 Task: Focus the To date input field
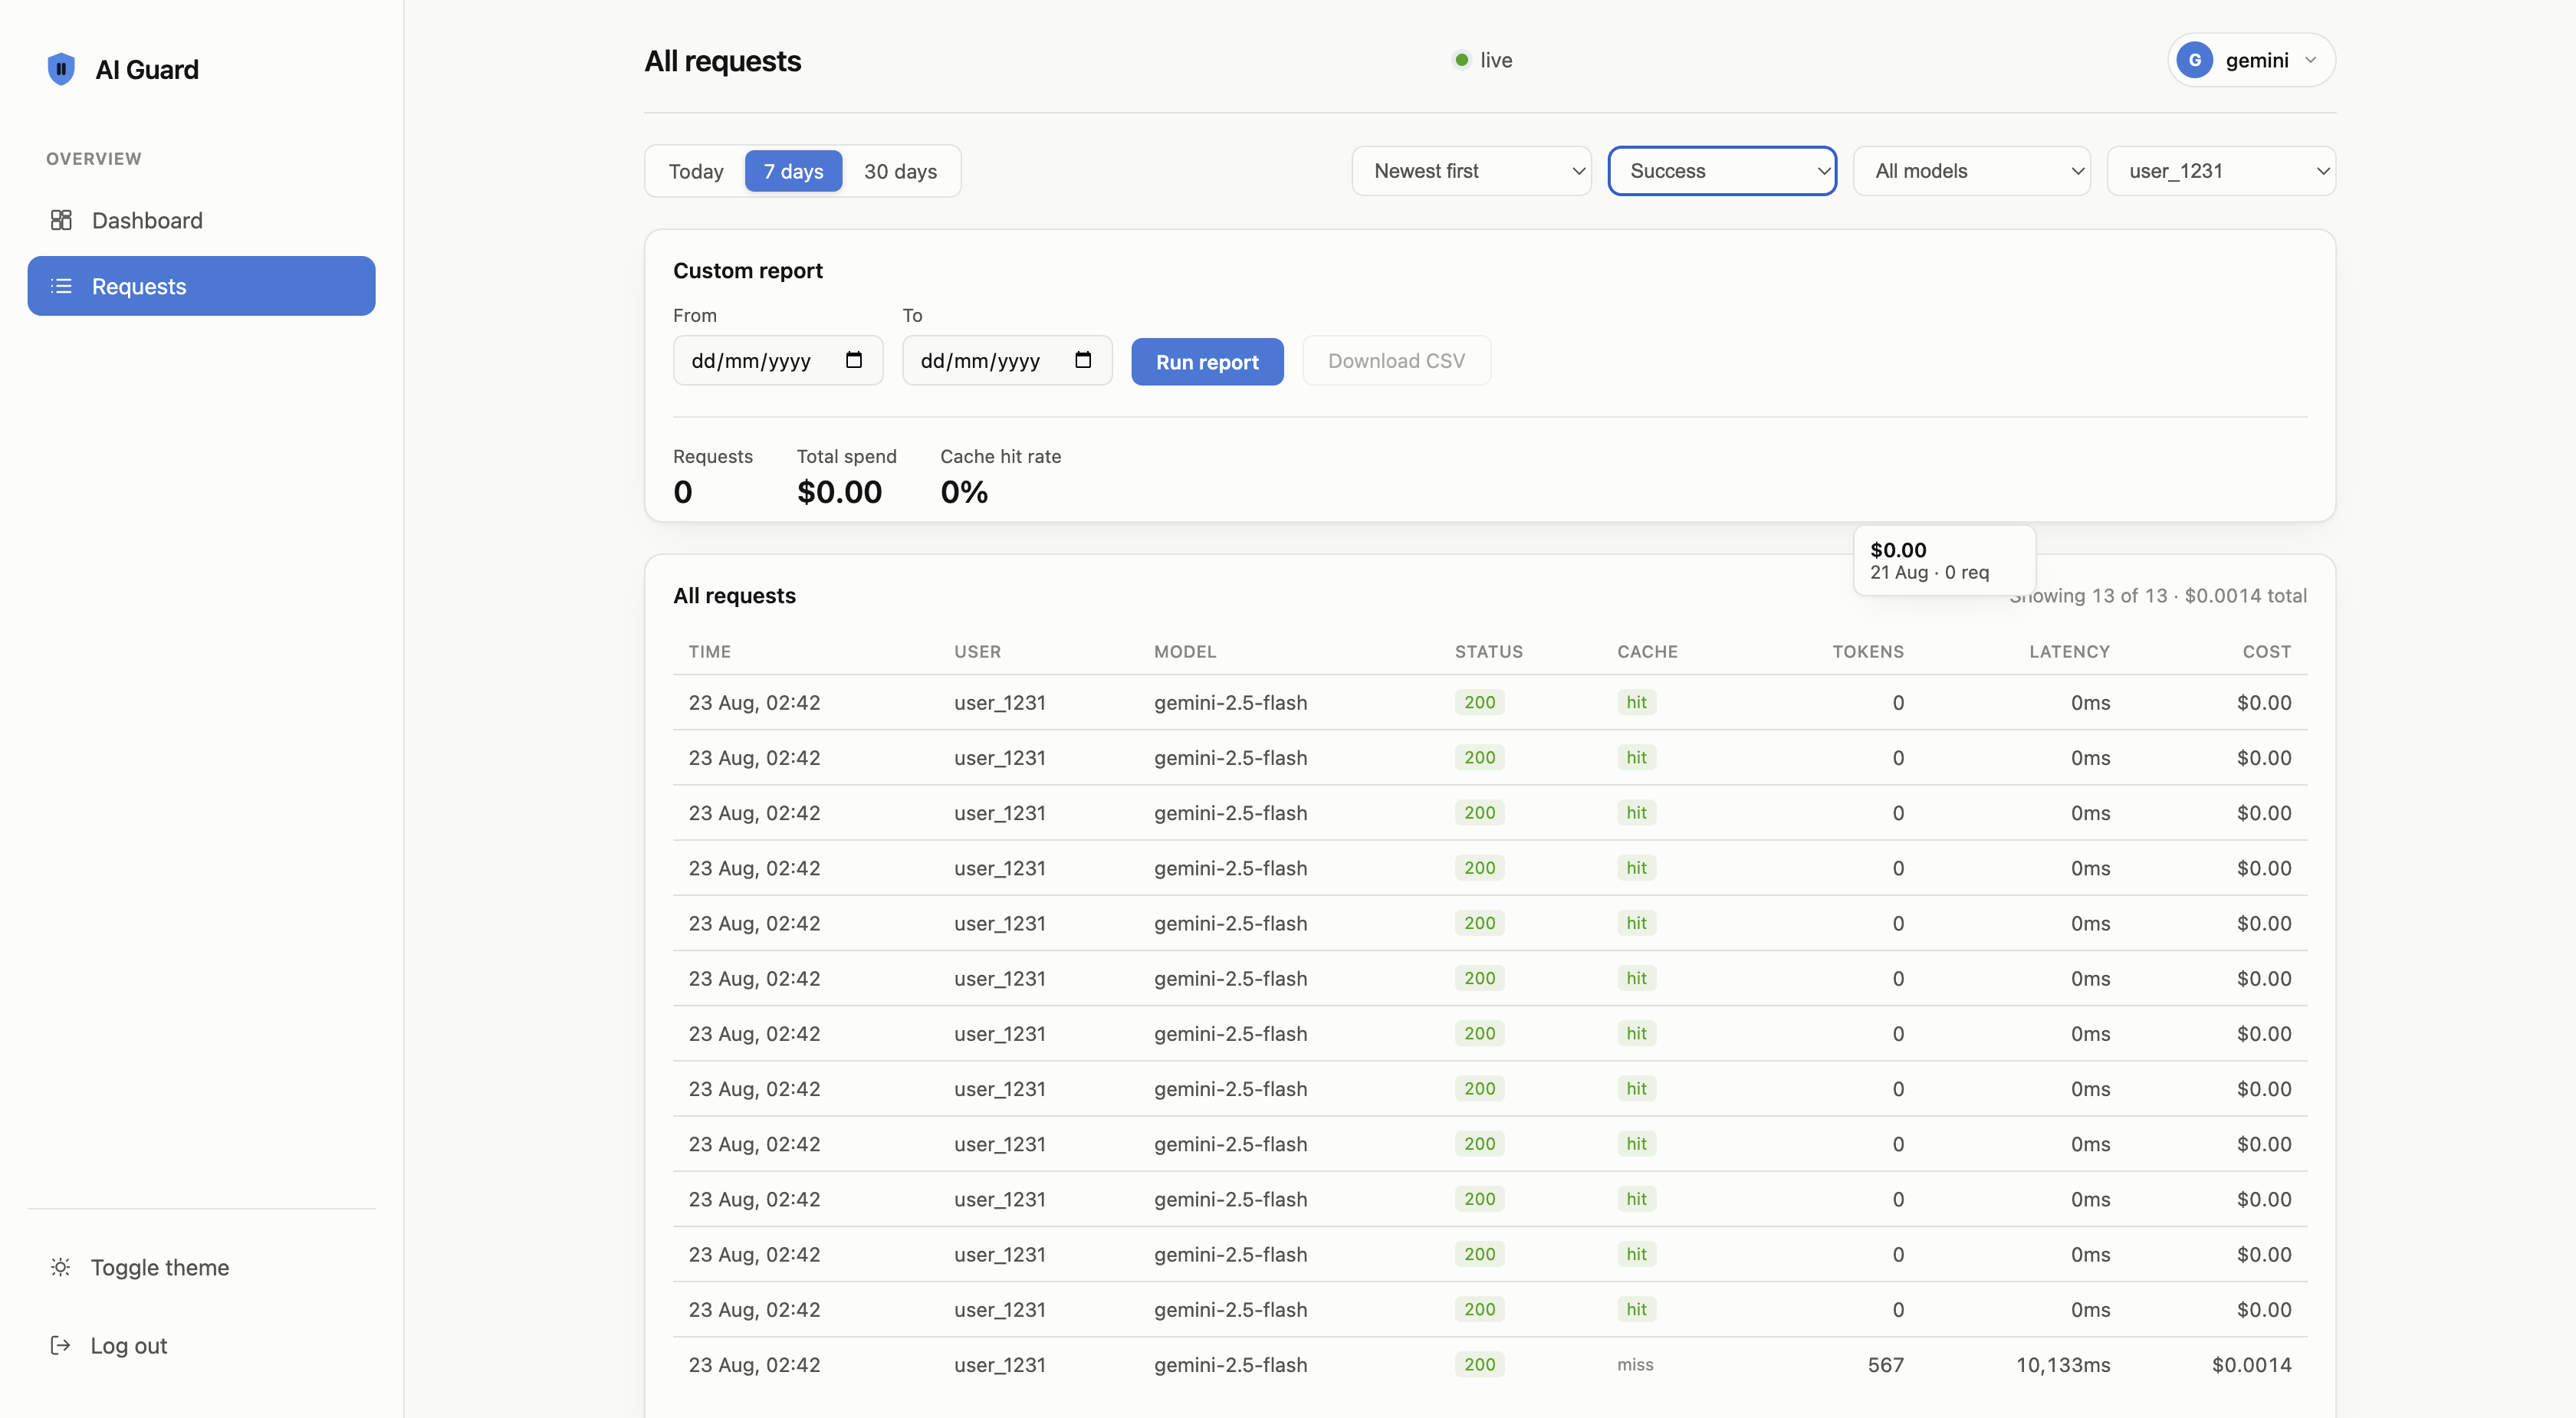pos(1007,360)
